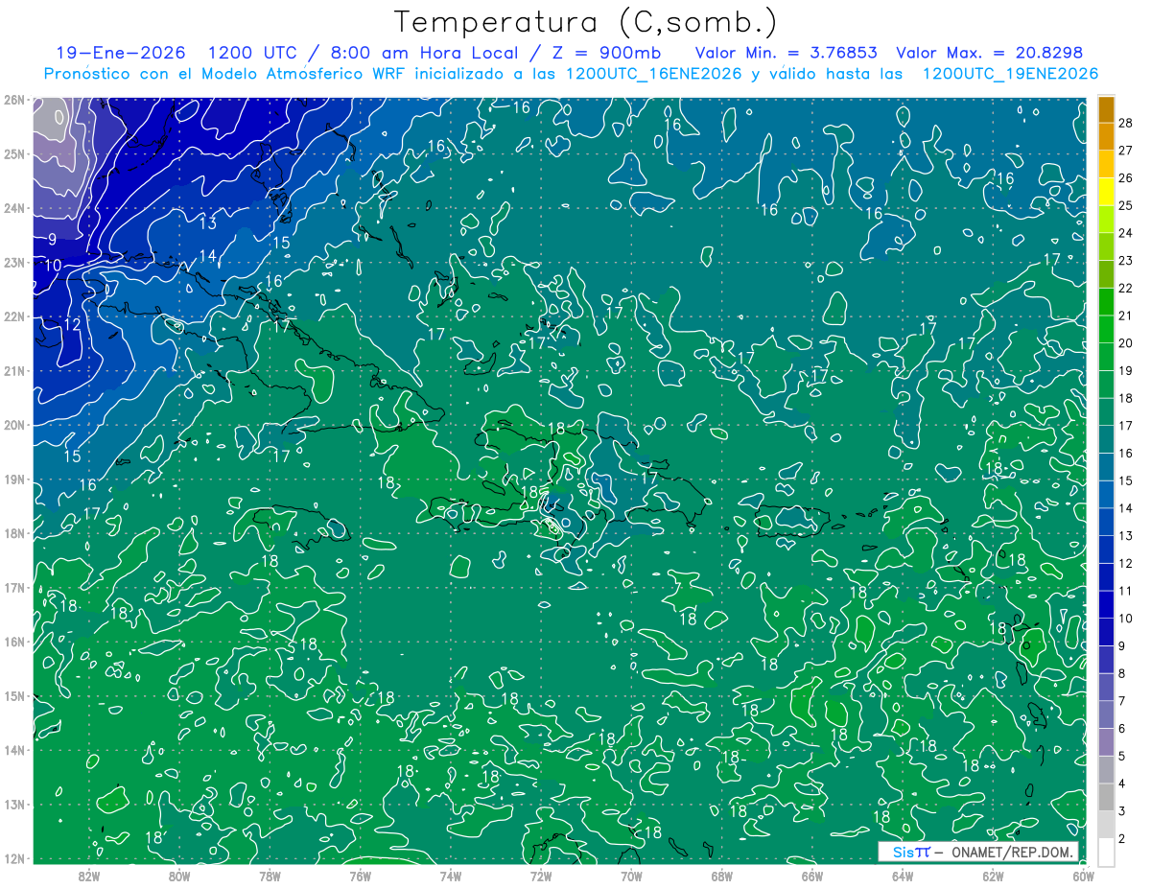Click initialization time "1200UTC_16ENE2026"
This screenshot has width=1151, height=889.
coord(654,74)
